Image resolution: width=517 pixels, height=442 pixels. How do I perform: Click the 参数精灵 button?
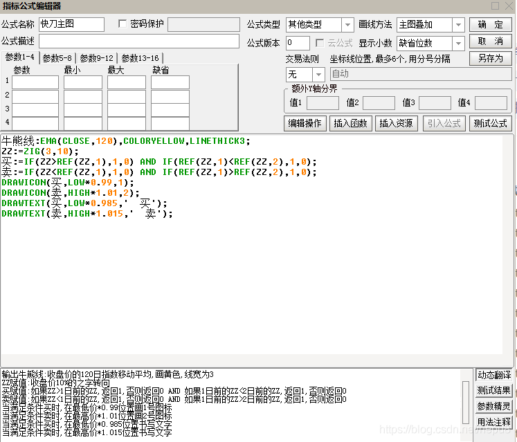[x=494, y=406]
